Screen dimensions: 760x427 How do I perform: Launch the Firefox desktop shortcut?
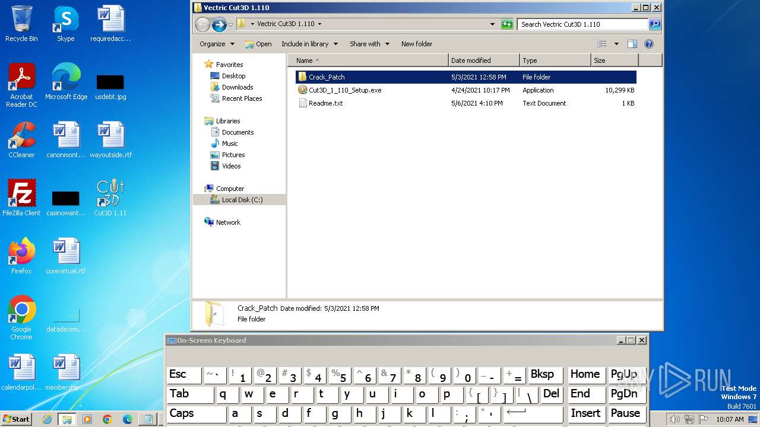click(21, 256)
